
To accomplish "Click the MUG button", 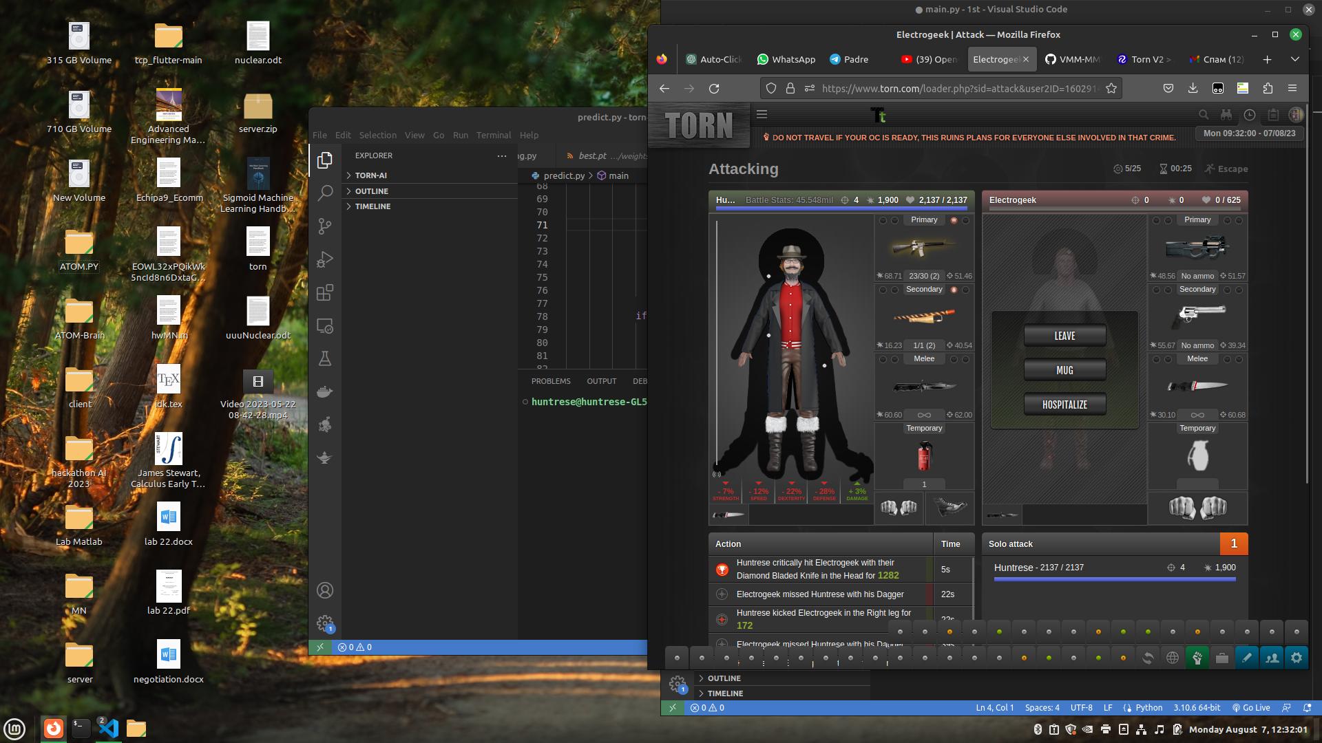I will point(1064,370).
